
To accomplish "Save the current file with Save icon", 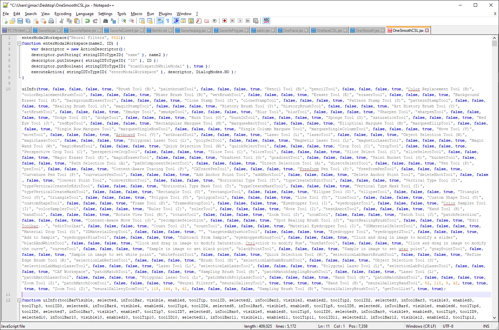I will [x=20, y=21].
